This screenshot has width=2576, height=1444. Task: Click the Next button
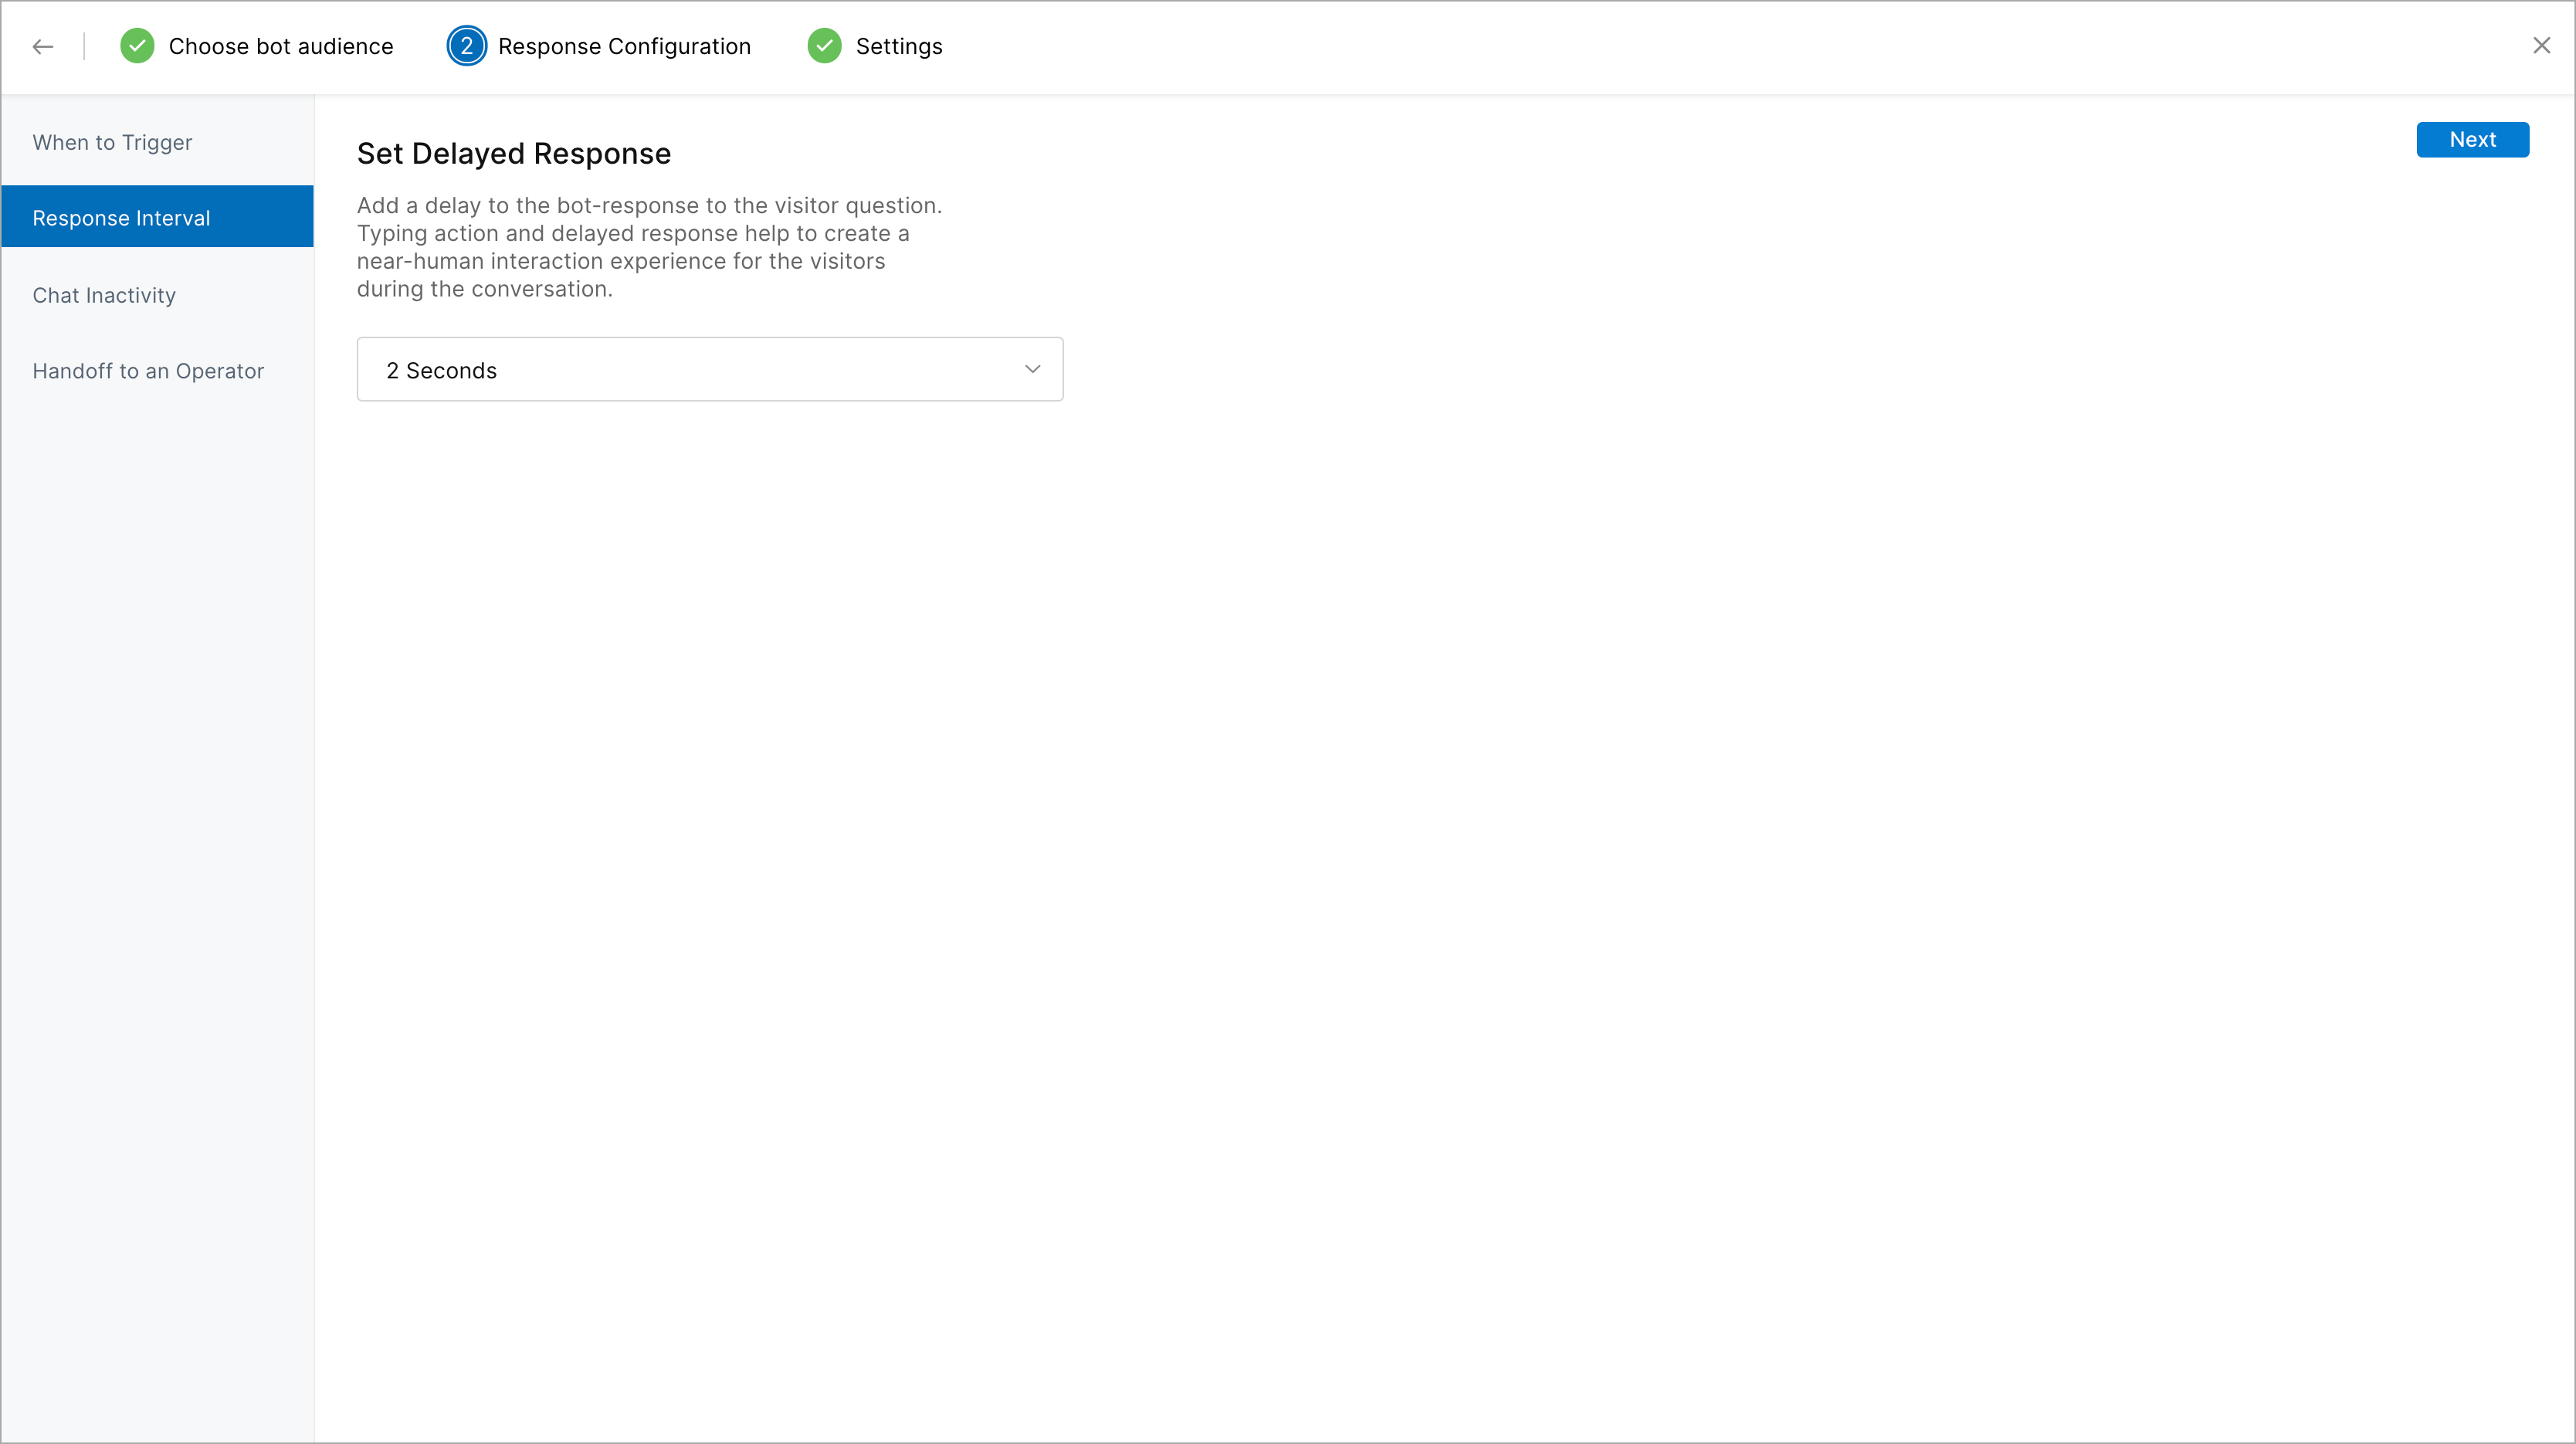point(2472,139)
